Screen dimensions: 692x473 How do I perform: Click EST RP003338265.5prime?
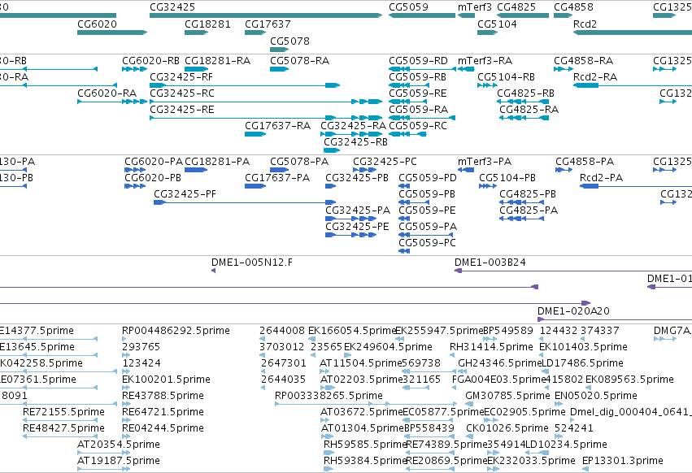click(329, 395)
